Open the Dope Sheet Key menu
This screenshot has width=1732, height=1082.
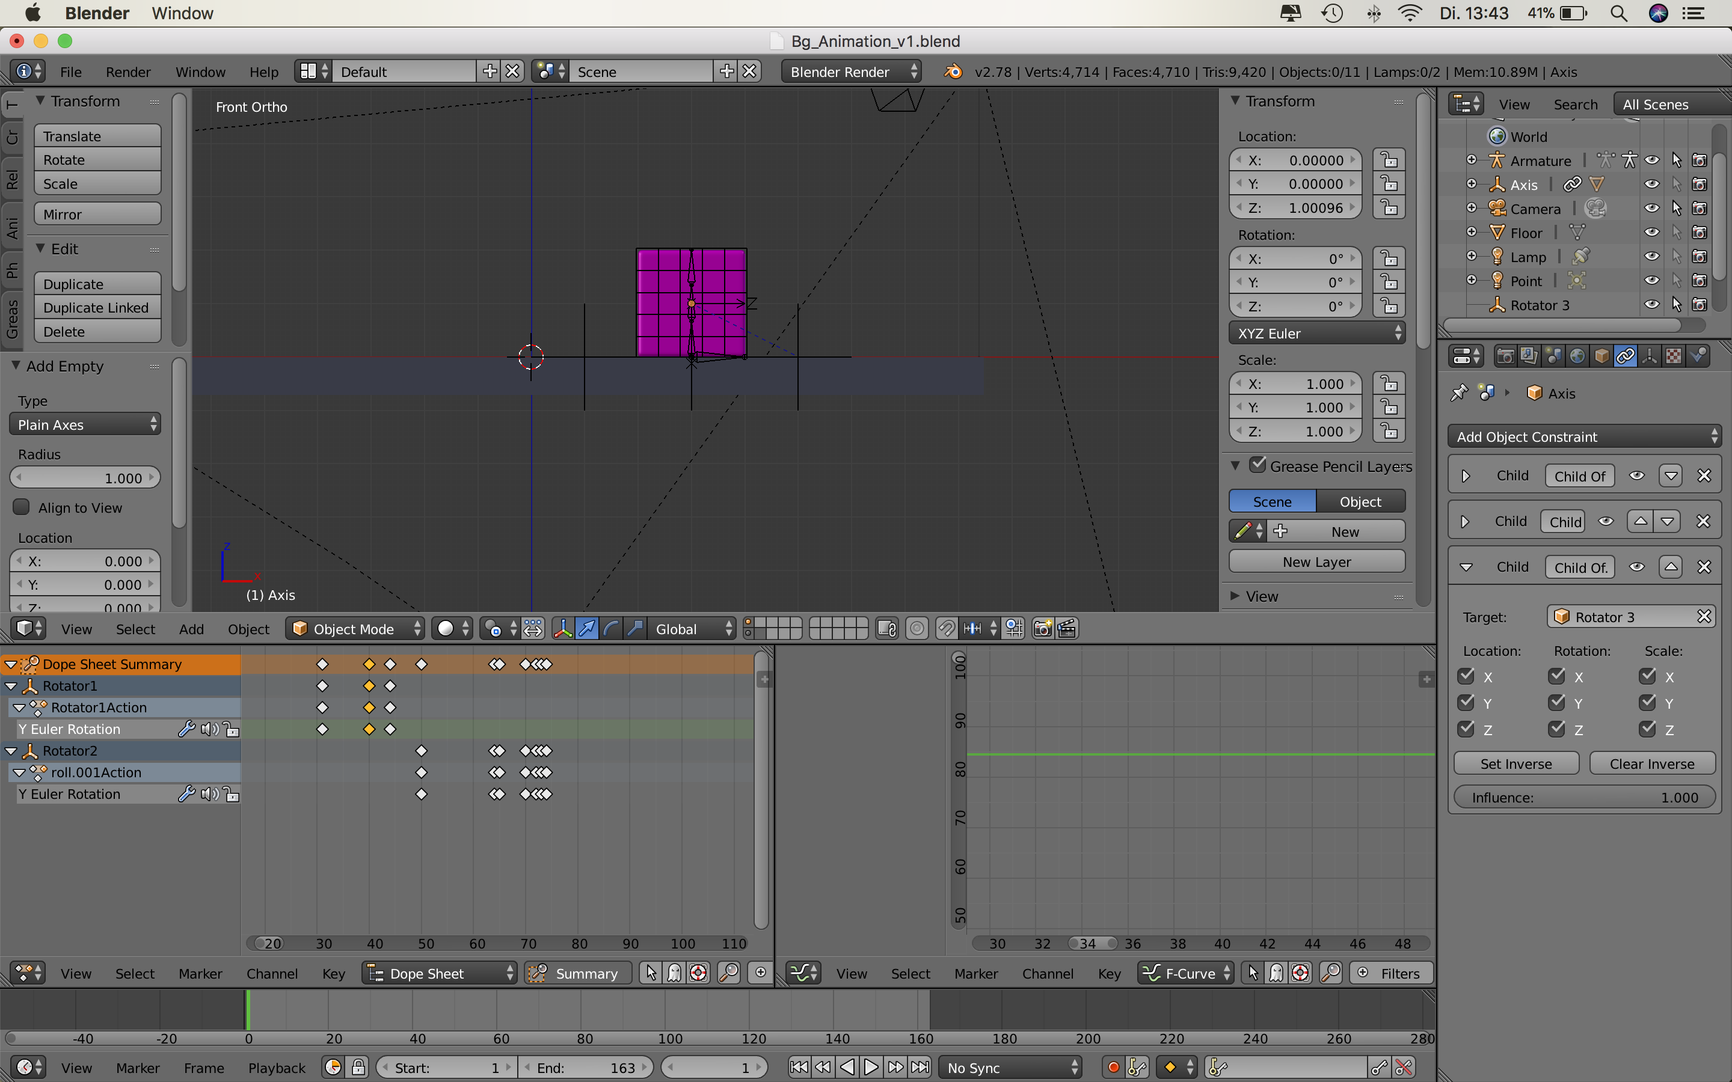pyautogui.click(x=334, y=973)
